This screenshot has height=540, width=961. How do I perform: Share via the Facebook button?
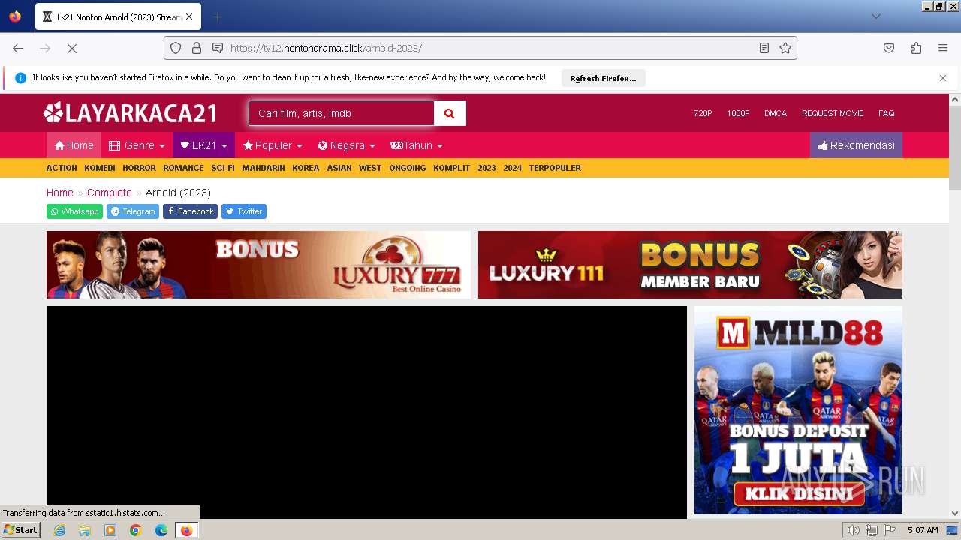click(190, 211)
